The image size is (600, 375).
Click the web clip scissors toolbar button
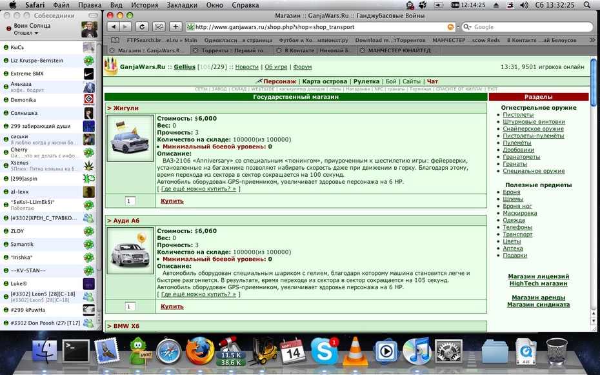coord(159,27)
